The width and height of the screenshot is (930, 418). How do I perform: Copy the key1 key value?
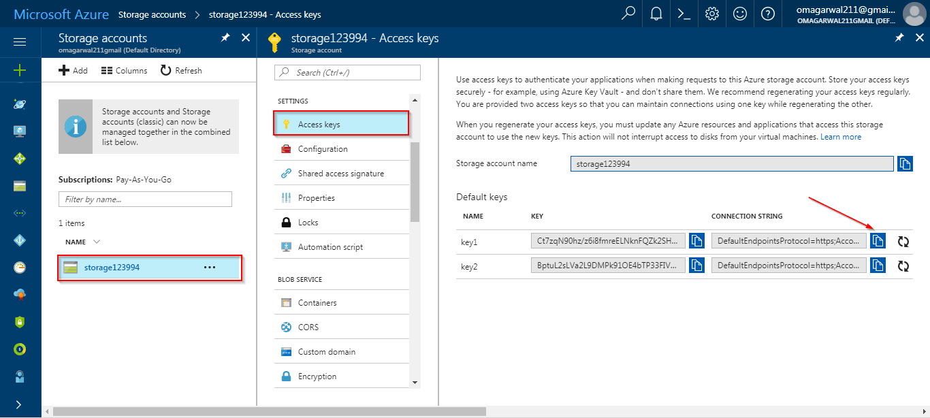tap(696, 242)
